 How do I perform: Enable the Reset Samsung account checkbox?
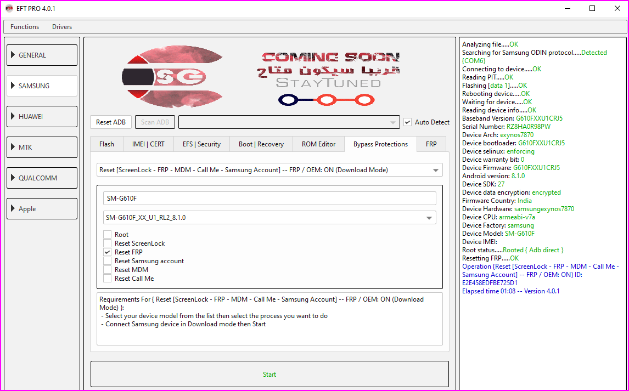click(x=107, y=261)
